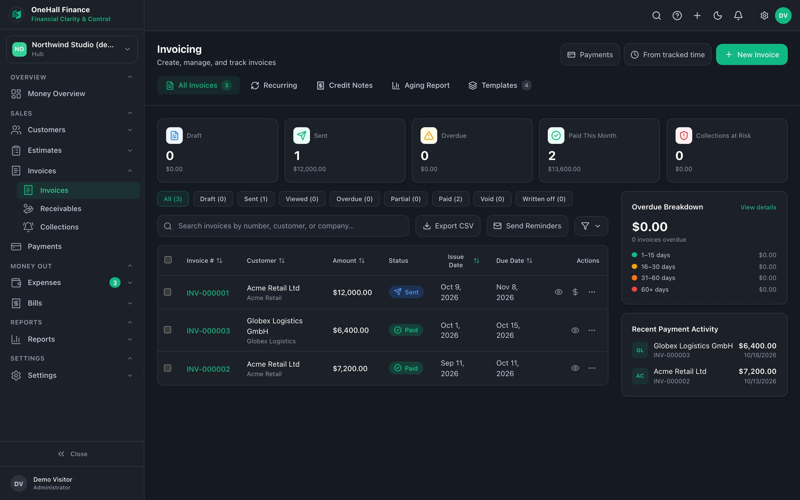
Task: Click the Overdue warning triangle icon
Action: (x=429, y=136)
